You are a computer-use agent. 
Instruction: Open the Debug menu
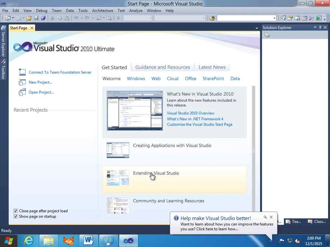click(42, 11)
